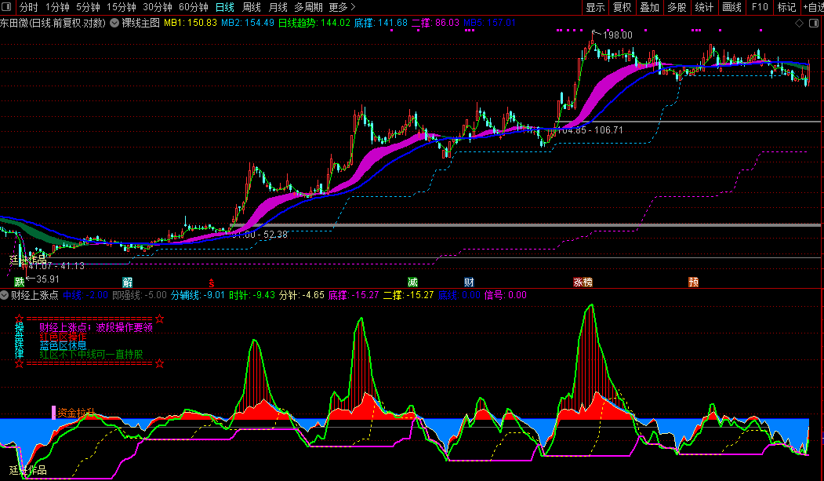Click the 中线: -2.00 value
This screenshot has width=824, height=481.
tap(85, 295)
